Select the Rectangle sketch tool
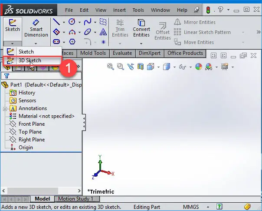 [x=56, y=32]
